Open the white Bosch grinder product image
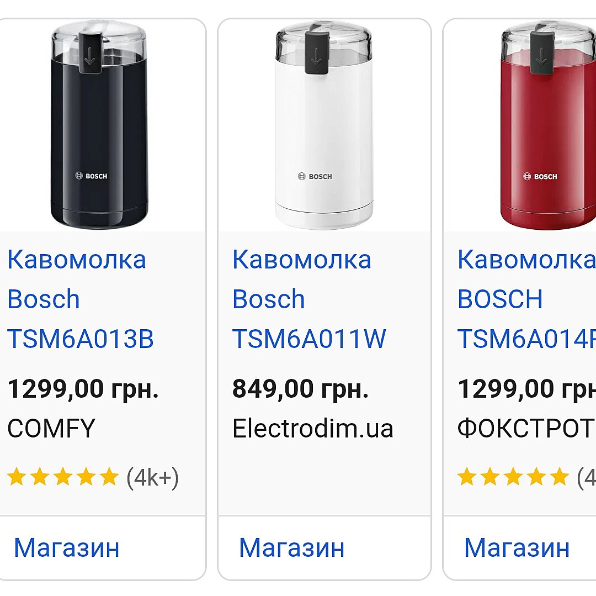596x596 pixels. point(324,125)
